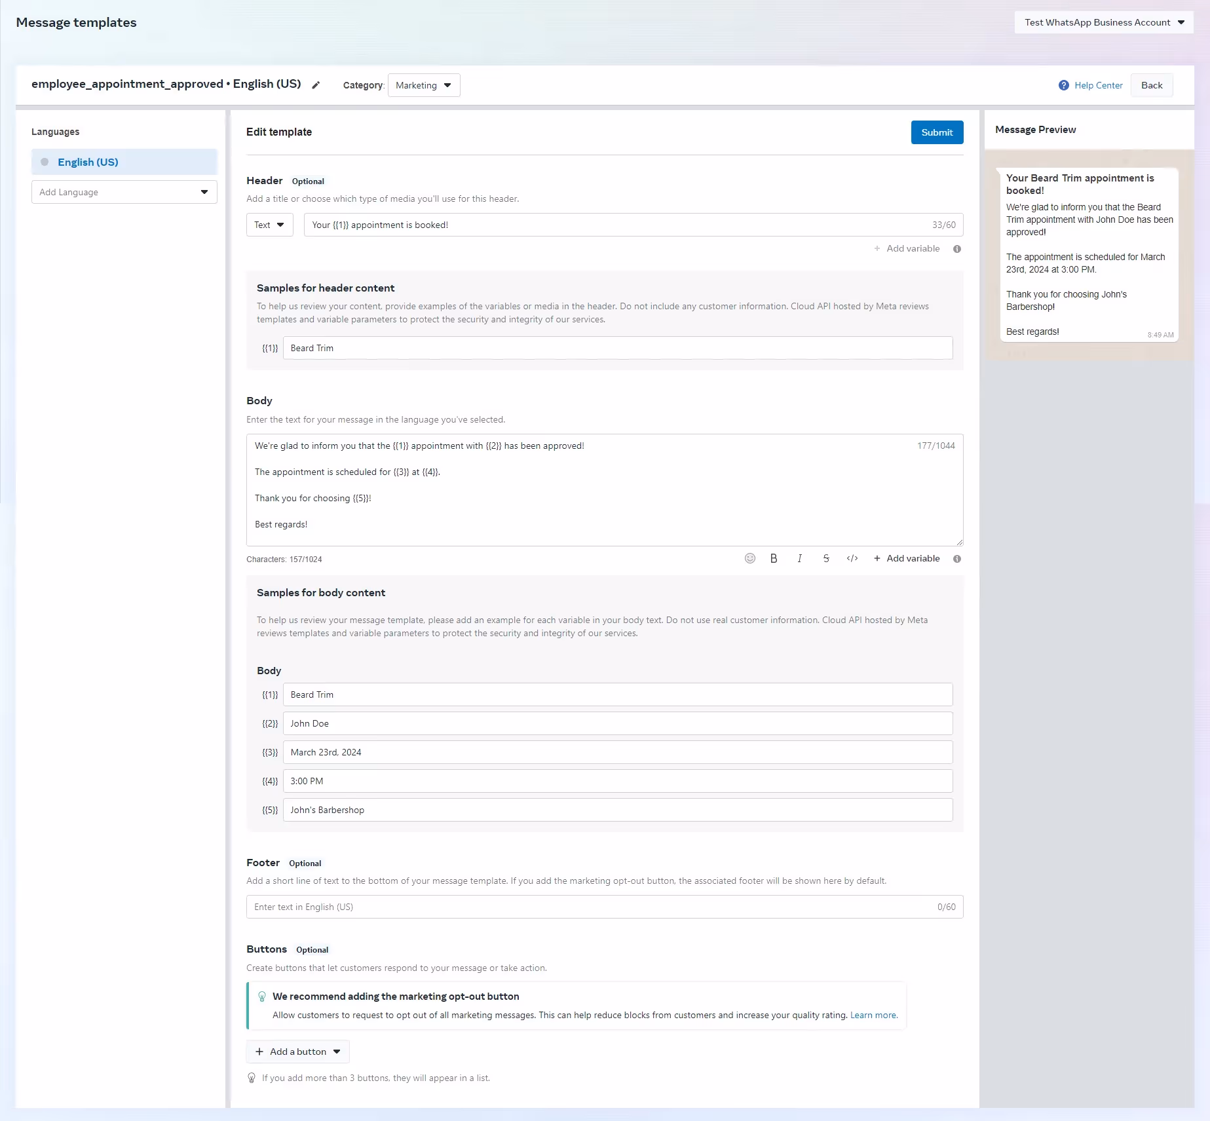Open the Category Marketing dropdown

(424, 85)
